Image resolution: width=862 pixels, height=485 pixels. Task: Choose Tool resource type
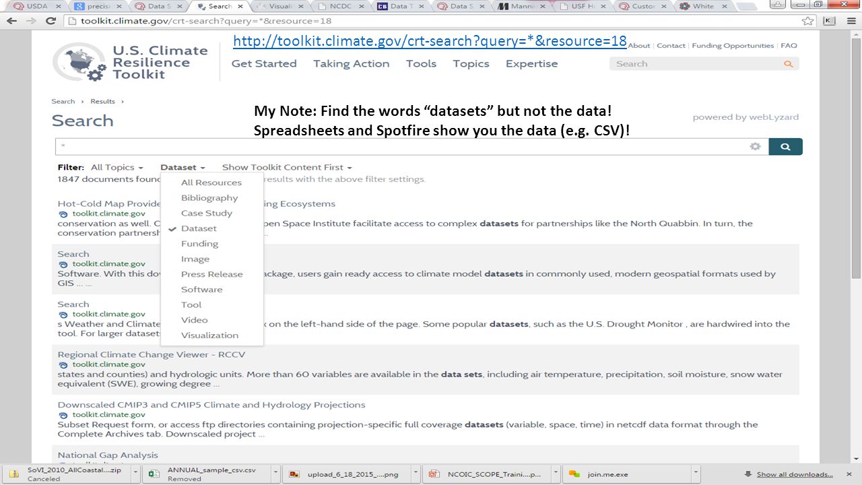[211, 304]
